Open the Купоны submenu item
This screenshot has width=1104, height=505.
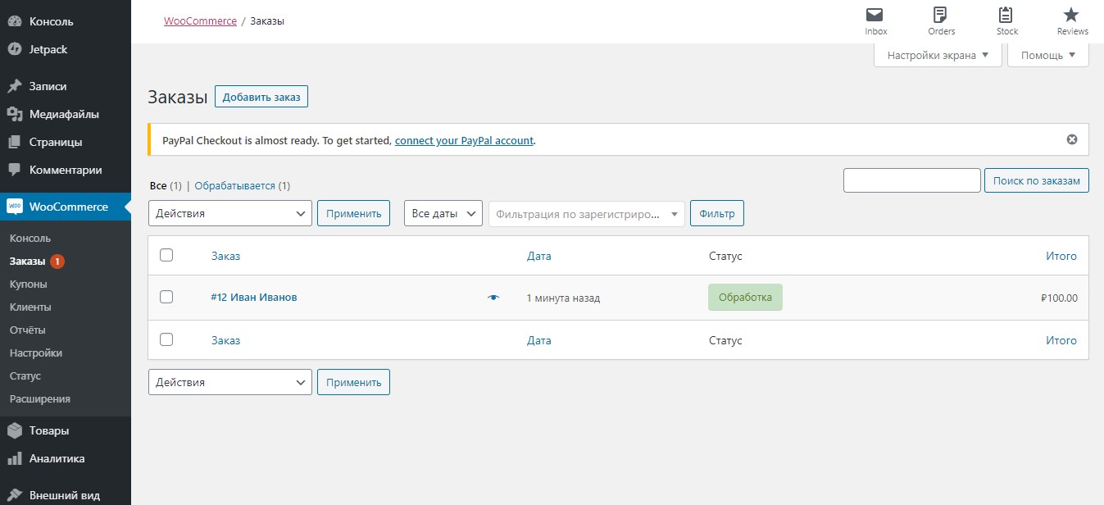29,284
